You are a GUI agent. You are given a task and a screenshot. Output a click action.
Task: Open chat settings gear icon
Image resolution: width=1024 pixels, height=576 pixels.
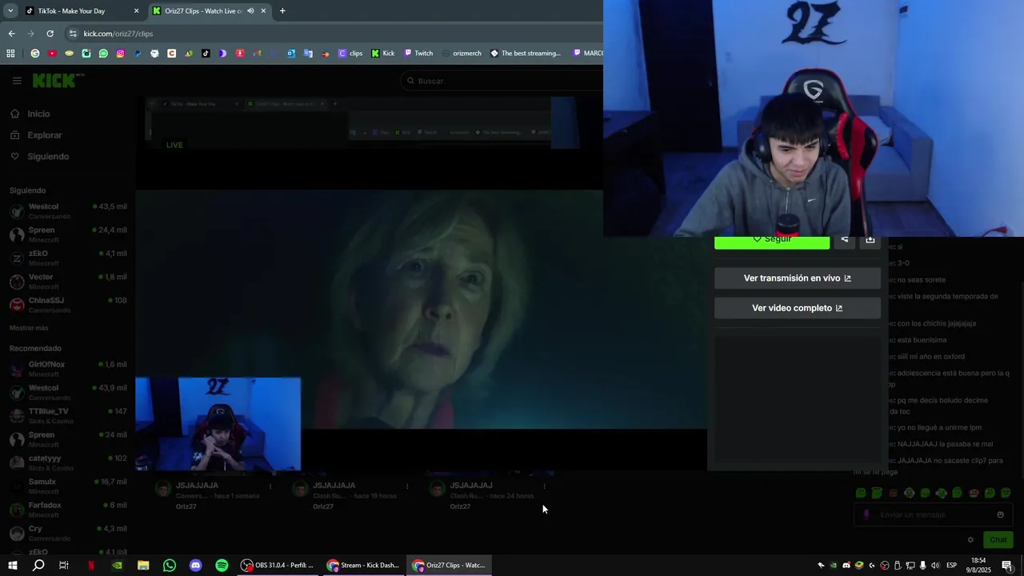click(x=970, y=540)
